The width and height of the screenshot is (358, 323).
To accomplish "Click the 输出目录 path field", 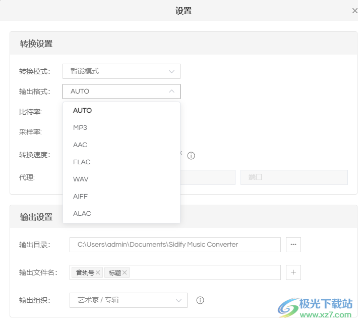I will coord(175,245).
